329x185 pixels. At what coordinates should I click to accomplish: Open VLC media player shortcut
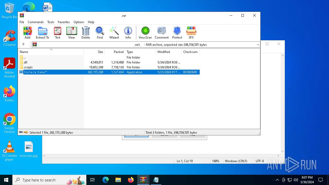tap(9, 151)
